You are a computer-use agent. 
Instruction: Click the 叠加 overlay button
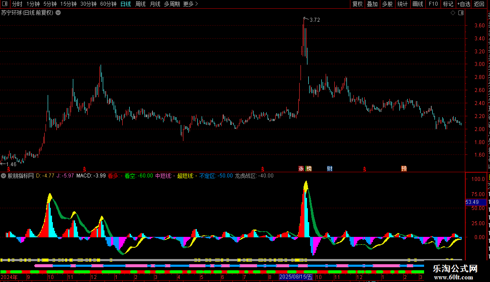point(372,4)
